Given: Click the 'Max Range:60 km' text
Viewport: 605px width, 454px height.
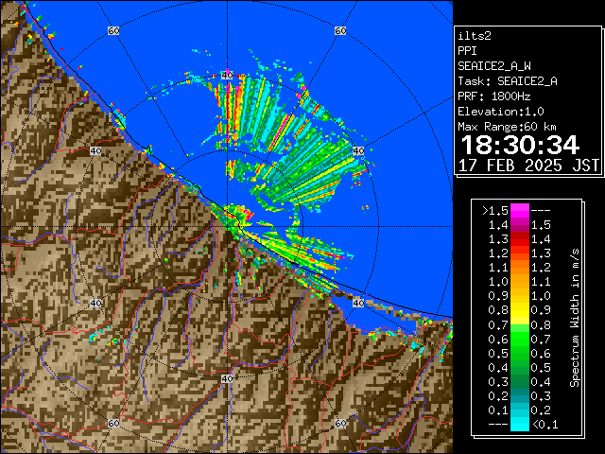Looking at the screenshot, I should [x=507, y=127].
